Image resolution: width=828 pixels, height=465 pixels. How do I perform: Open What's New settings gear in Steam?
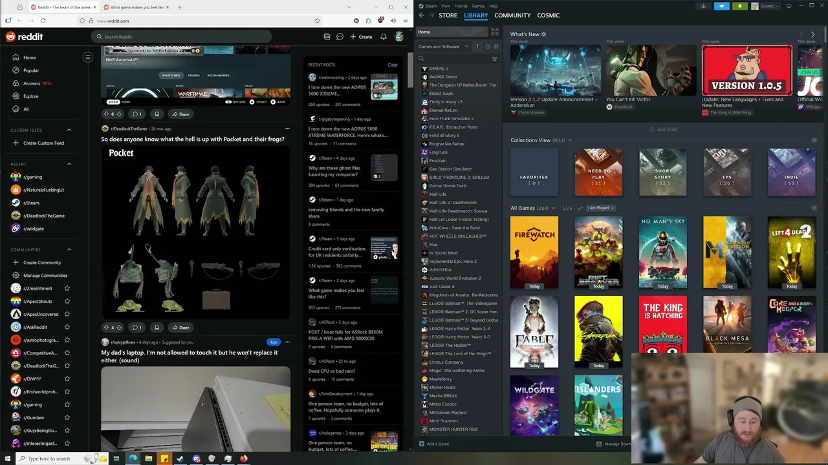coord(543,34)
